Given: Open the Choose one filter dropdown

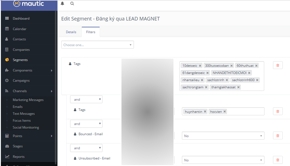Looking at the screenshot, I should [x=97, y=45].
